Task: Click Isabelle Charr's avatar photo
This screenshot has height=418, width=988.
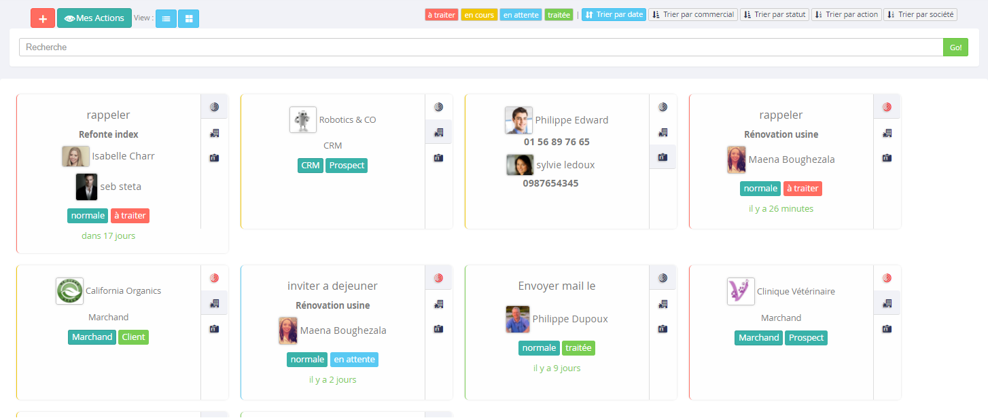Action: tap(75, 156)
